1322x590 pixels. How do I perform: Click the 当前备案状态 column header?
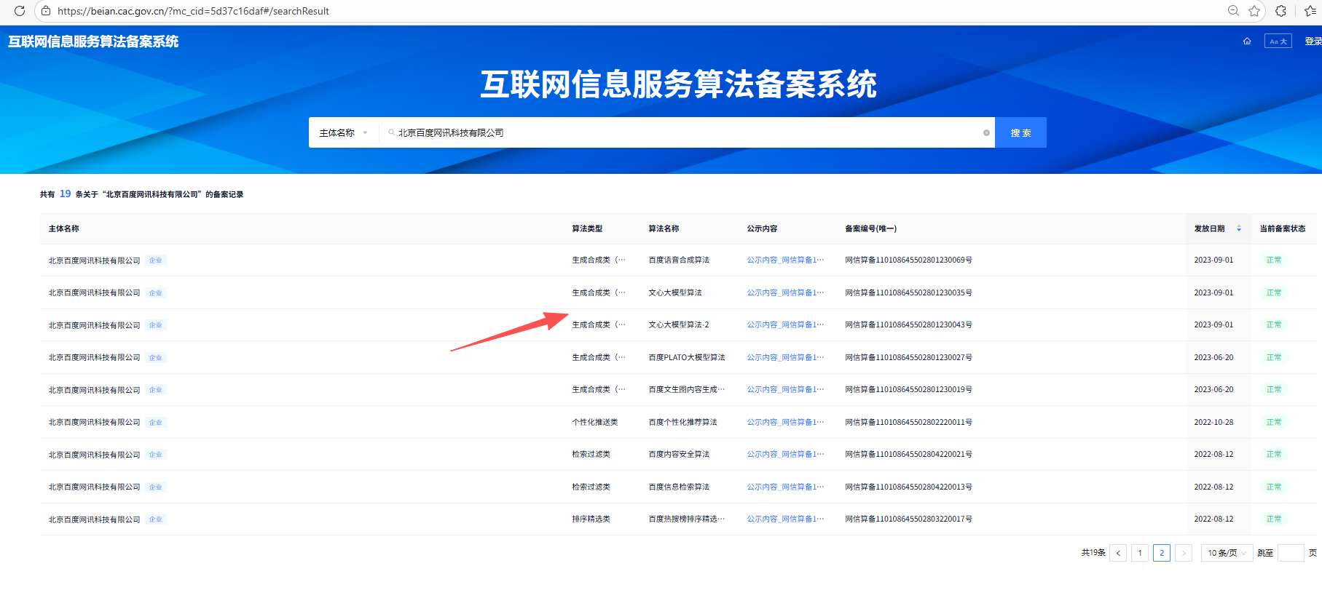(1283, 228)
